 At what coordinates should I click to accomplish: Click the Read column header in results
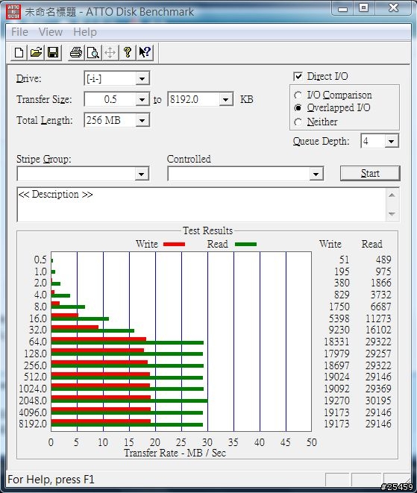[371, 244]
